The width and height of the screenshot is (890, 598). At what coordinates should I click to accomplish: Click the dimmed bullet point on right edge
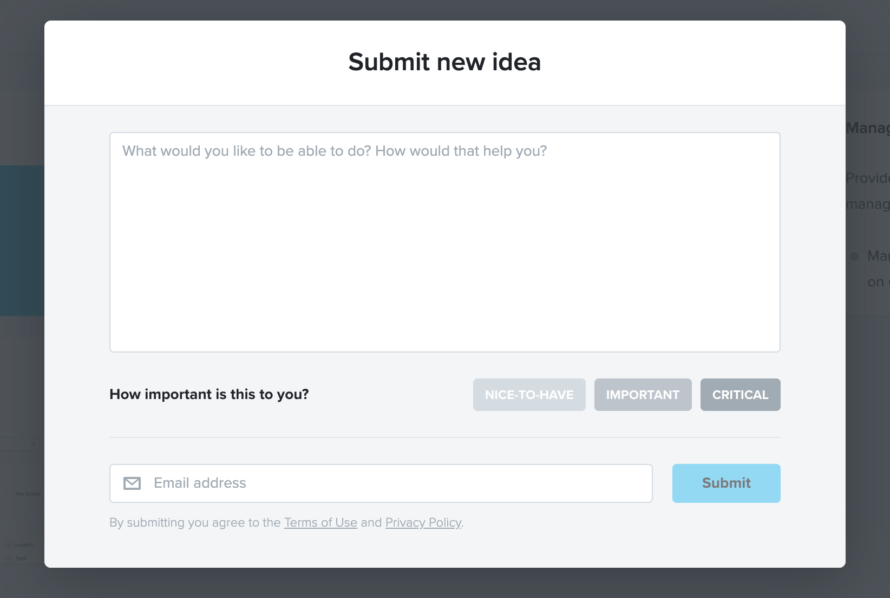click(x=854, y=256)
